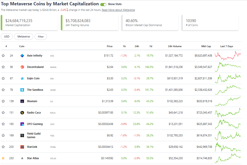Click the Last 7 Days column header
247x165 pixels.
[x=227, y=46]
